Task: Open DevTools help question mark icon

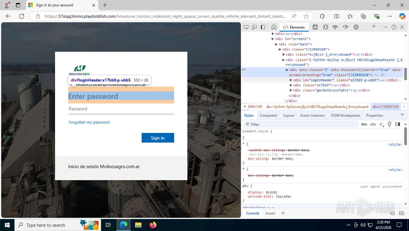Action: [394, 27]
